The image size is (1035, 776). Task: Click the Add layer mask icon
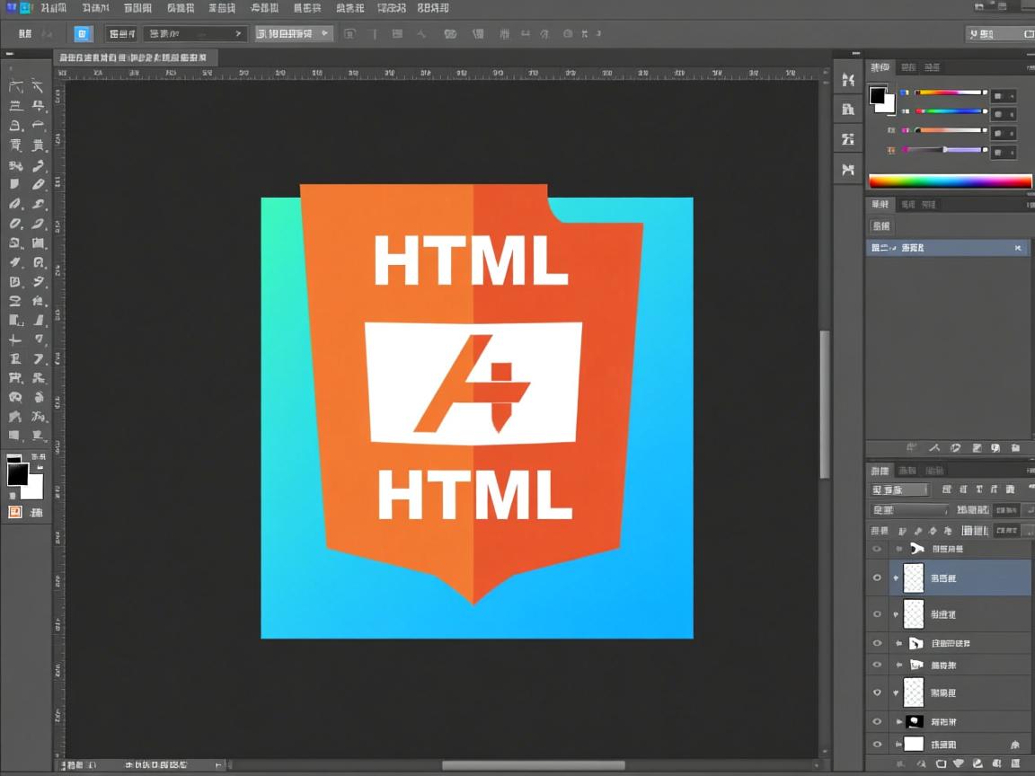pyautogui.click(x=941, y=763)
